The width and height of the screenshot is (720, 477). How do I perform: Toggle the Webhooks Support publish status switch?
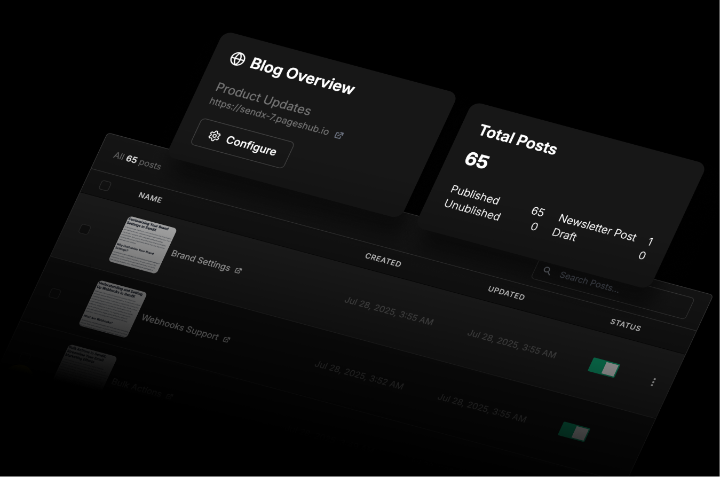[574, 432]
